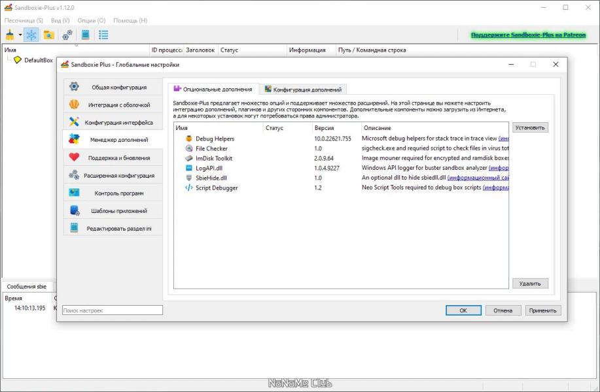Click the gear icon for Общая конфигурация
Image resolution: width=600 pixels, height=392 pixels.
pos(74,86)
